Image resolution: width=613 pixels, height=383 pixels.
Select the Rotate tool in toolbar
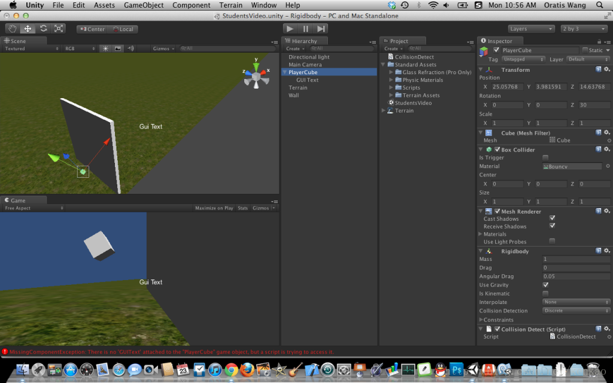click(x=43, y=29)
